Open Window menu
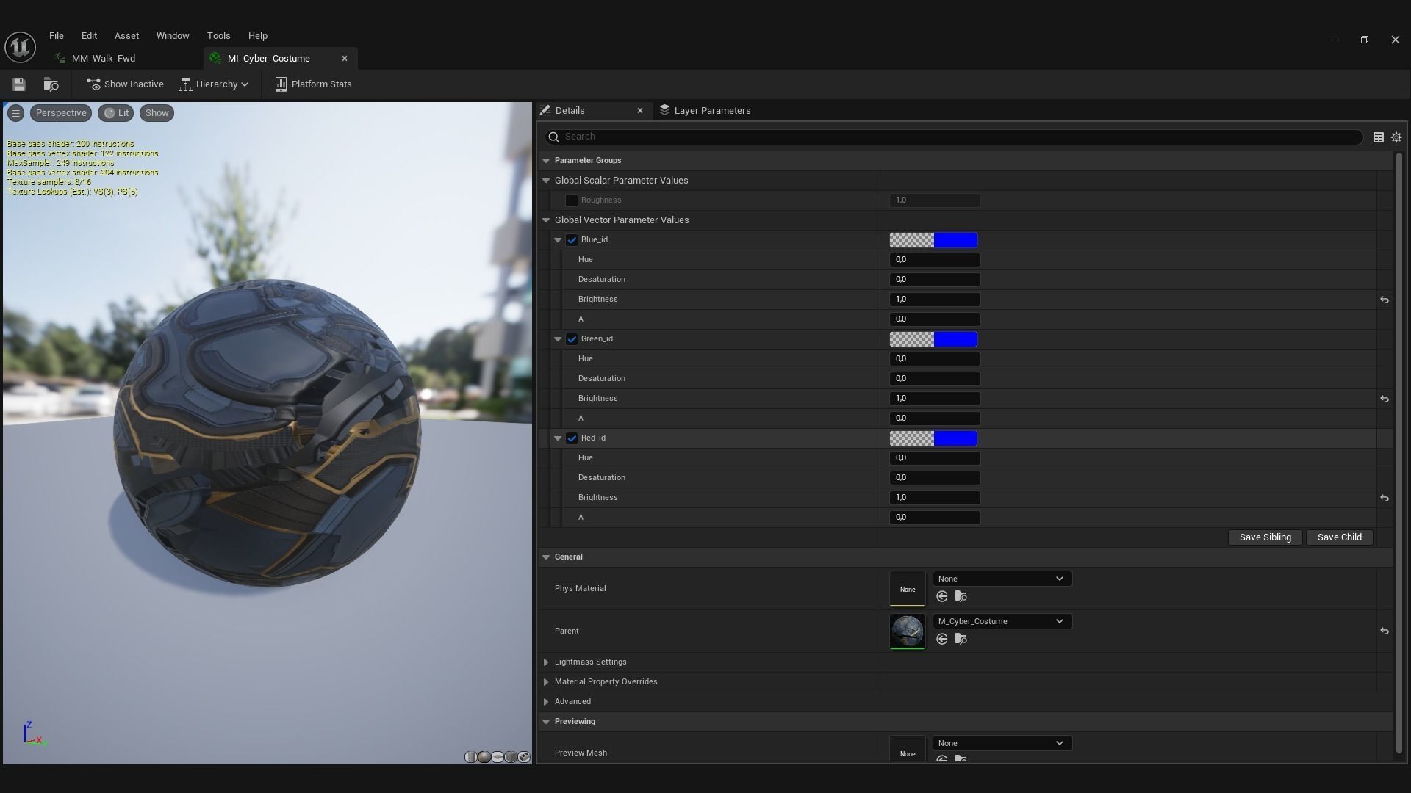This screenshot has height=793, width=1411. coord(173,35)
